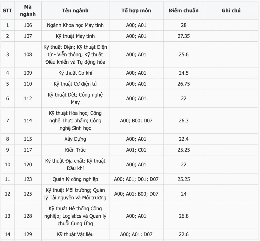260x241 pixels.
Task: Select the 'Điểm chuẩn' column header
Action: coord(184,10)
